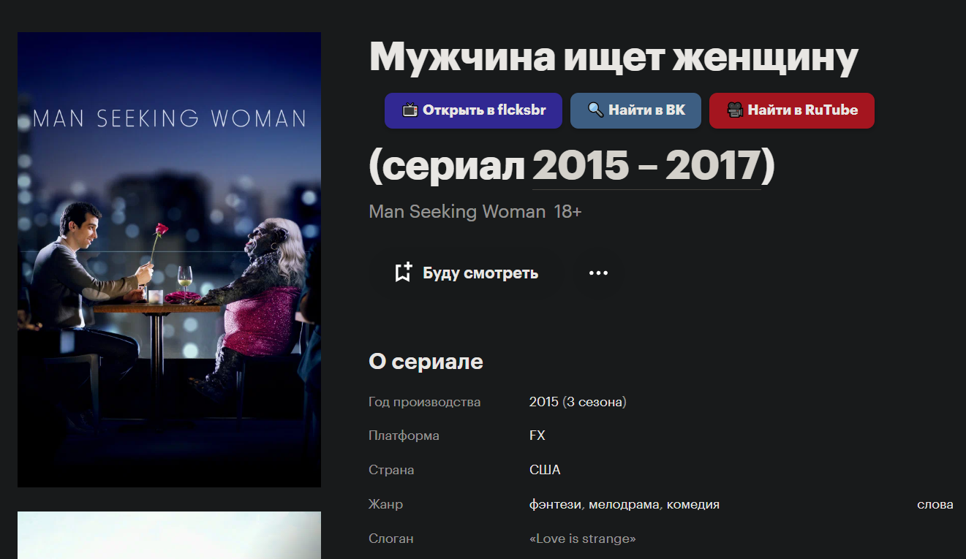The image size is (966, 559).
Task: Click the Найти в ВК button label
Action: pos(647,110)
